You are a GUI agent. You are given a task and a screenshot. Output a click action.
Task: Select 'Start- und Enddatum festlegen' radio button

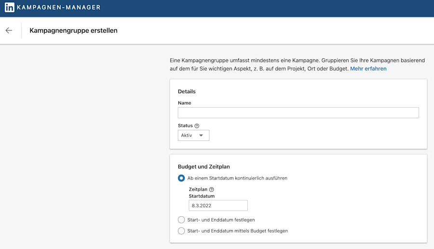(x=181, y=220)
